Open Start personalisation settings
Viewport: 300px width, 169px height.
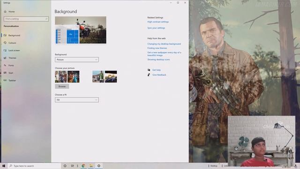[x=11, y=73]
